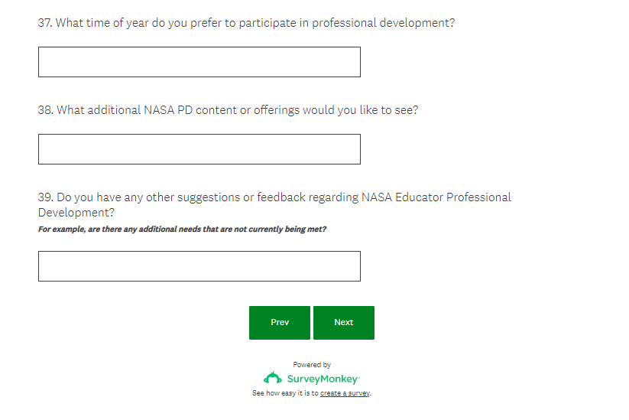Click the 'Powered by' label
The width and height of the screenshot is (629, 420).
pos(312,365)
